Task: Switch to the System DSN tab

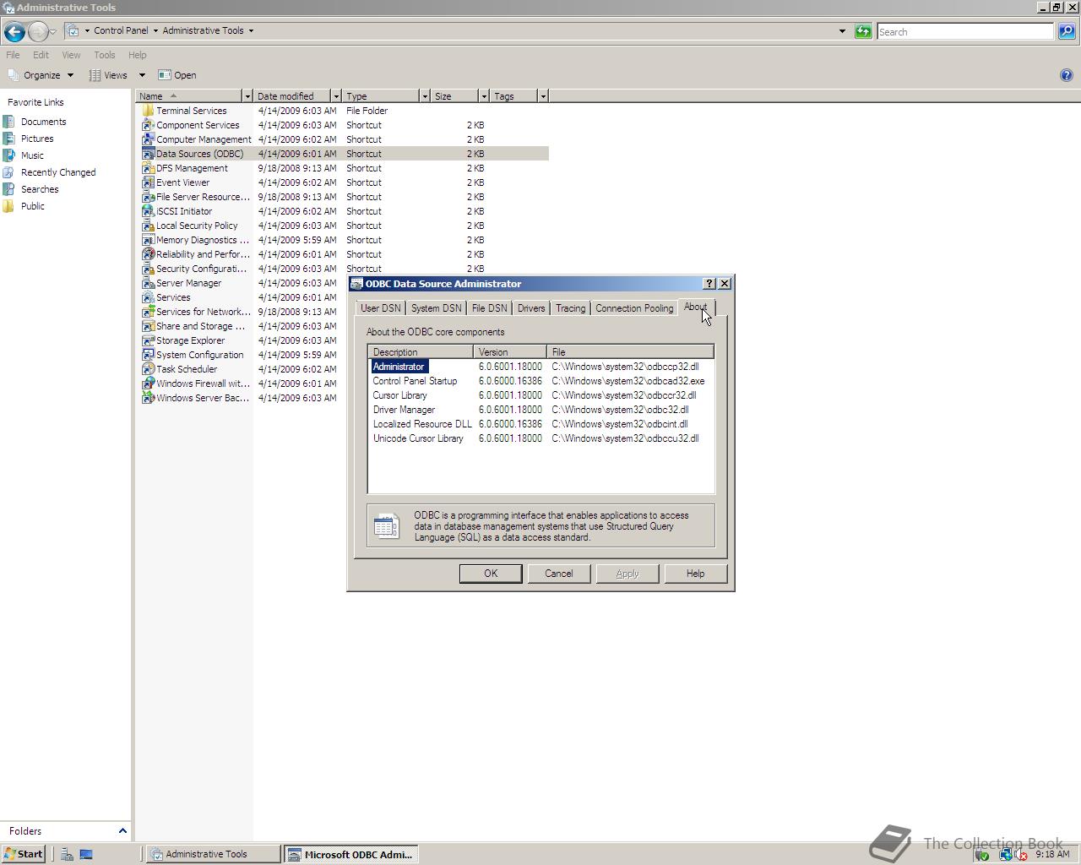Action: tap(437, 308)
